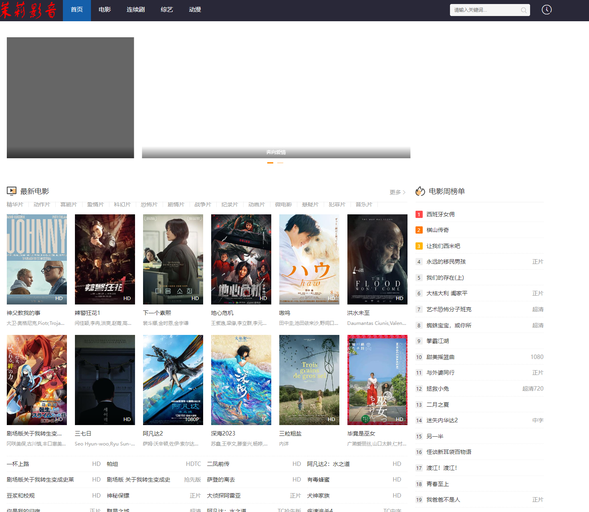
Task: Click the site logo in header
Action: [29, 10]
